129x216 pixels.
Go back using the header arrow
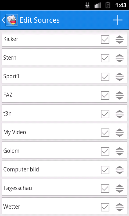pos(3,20)
